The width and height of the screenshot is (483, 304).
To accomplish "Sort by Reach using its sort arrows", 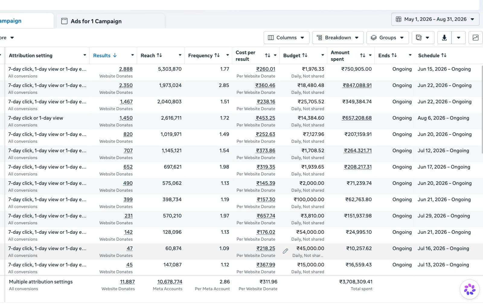I will click(159, 55).
